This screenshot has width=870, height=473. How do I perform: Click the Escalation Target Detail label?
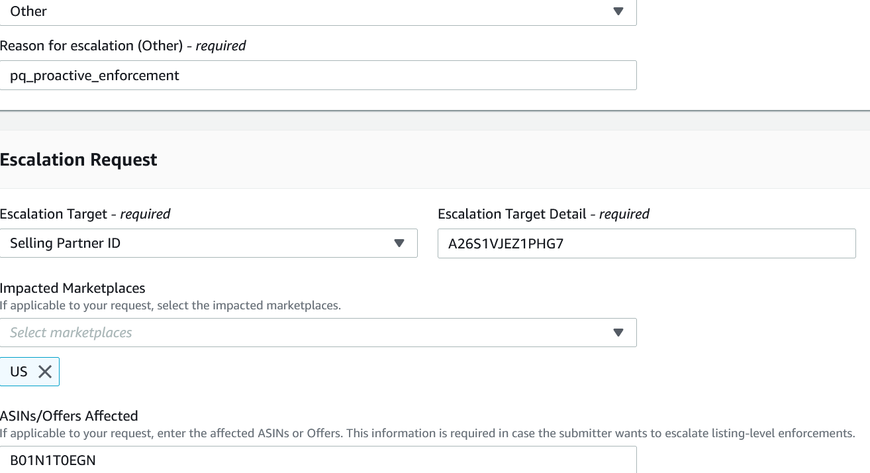point(543,214)
